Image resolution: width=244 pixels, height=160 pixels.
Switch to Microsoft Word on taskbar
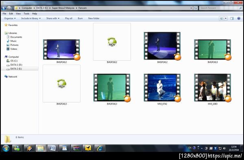click(x=53, y=148)
